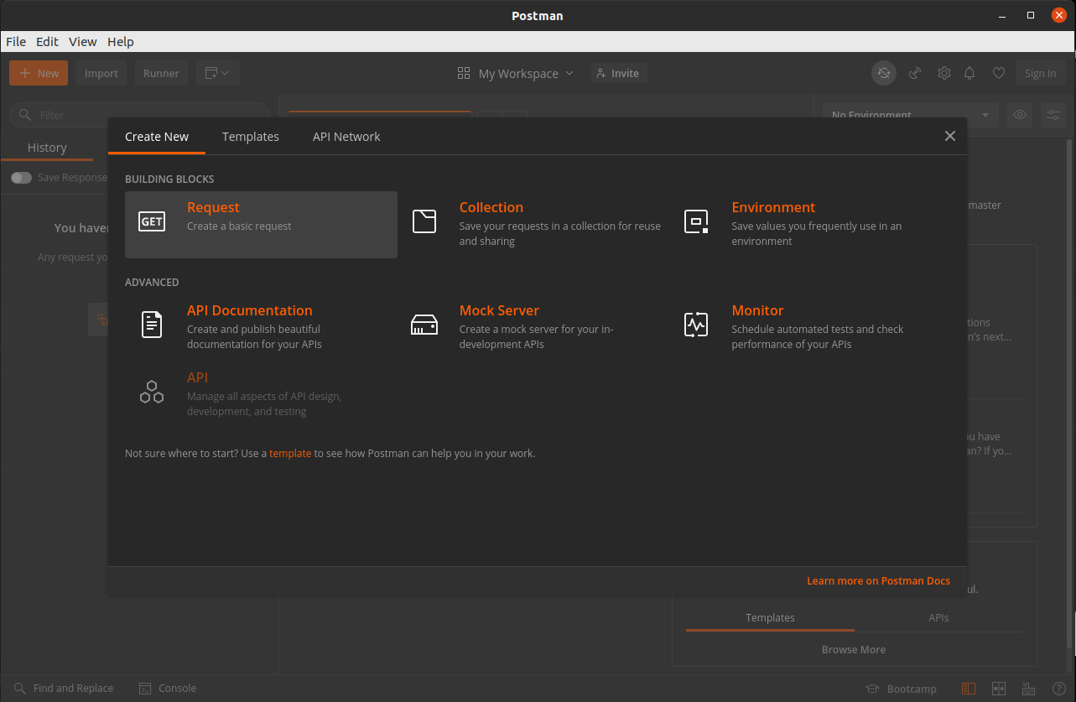Image resolution: width=1076 pixels, height=702 pixels.
Task: Click the Mock Server icon
Action: pos(424,324)
